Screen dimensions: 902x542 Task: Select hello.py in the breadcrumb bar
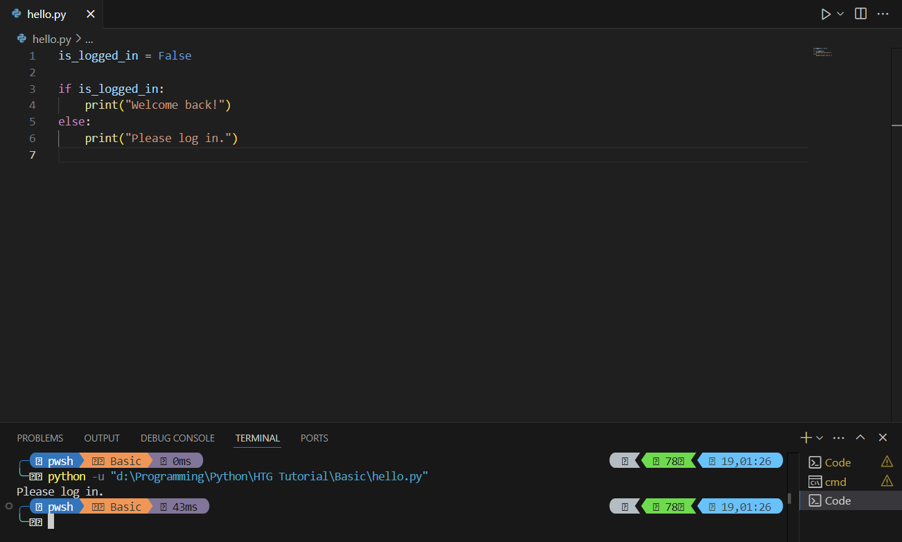click(x=51, y=40)
